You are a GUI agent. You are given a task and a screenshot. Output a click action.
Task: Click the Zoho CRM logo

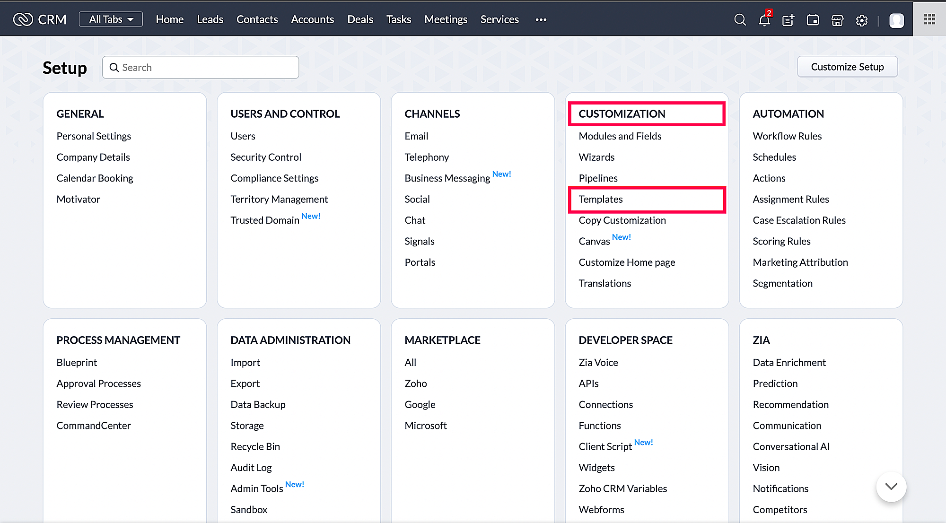pos(40,19)
